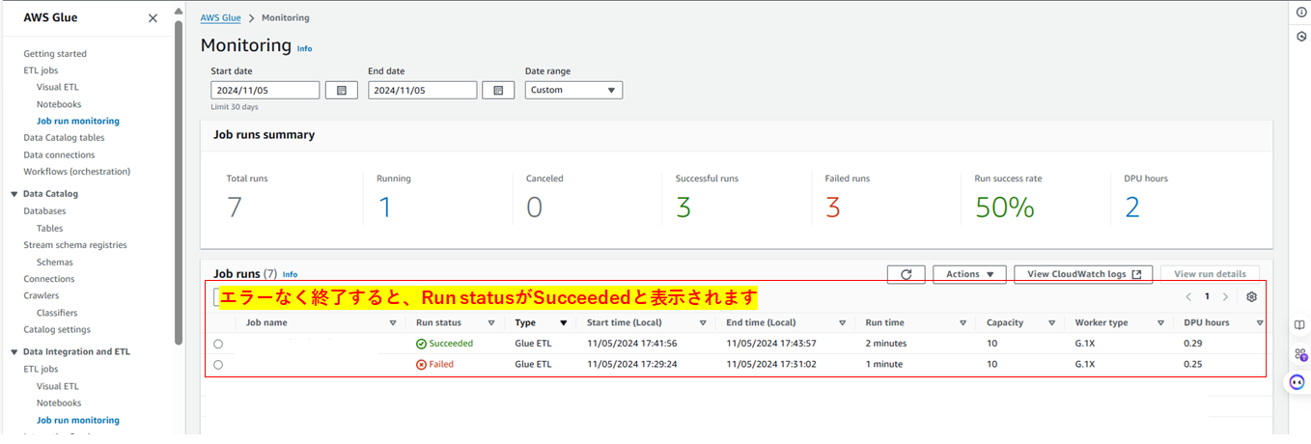Screen dimensions: 1311x444
Task: Open Schemas in sidebar
Action: pyautogui.click(x=54, y=263)
